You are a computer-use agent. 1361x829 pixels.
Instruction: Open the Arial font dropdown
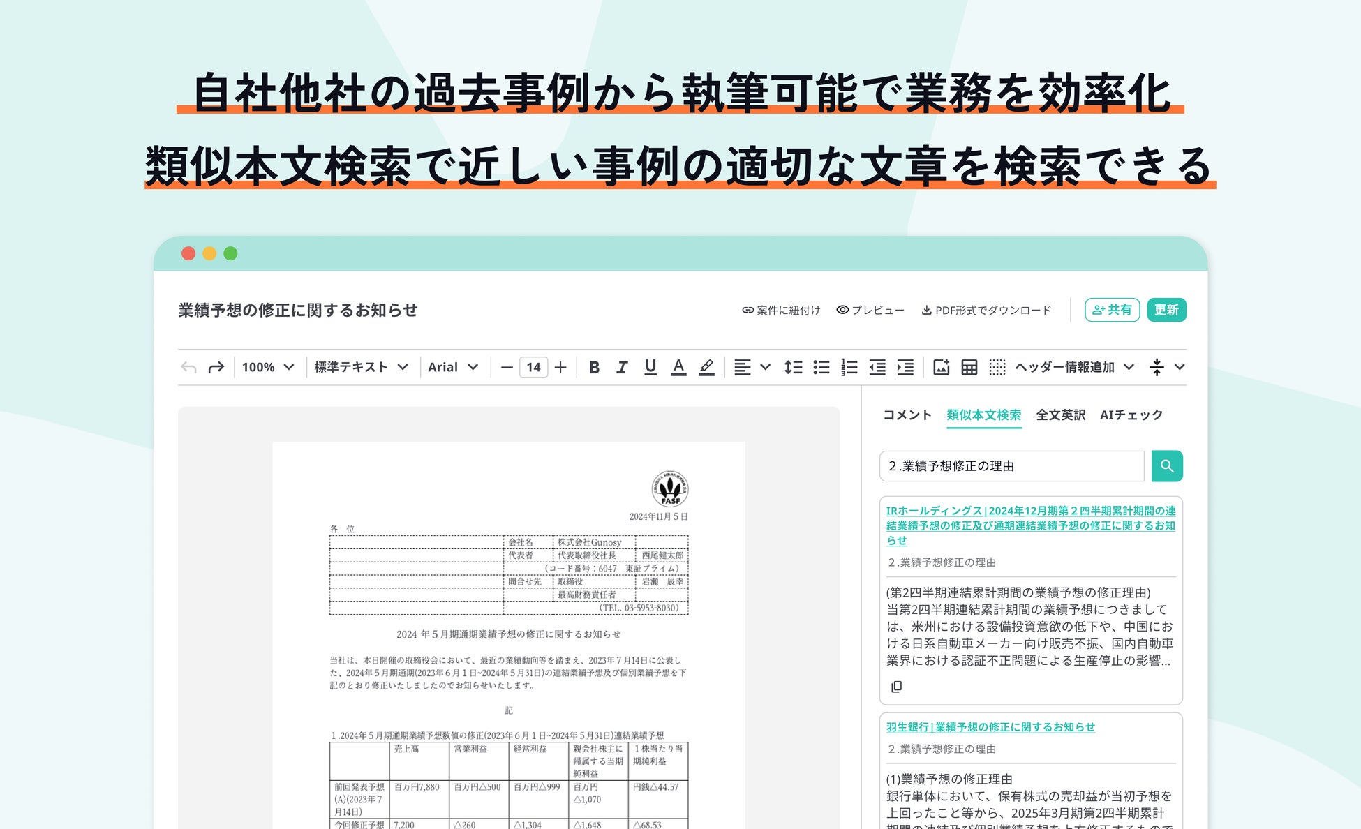(x=453, y=367)
